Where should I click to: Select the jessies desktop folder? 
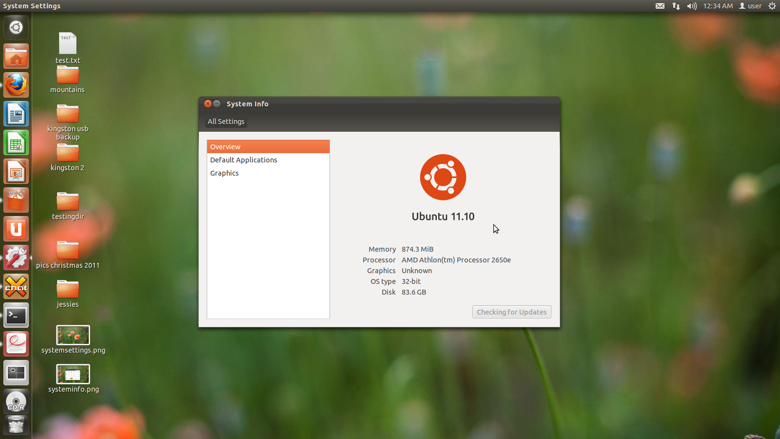click(x=67, y=294)
